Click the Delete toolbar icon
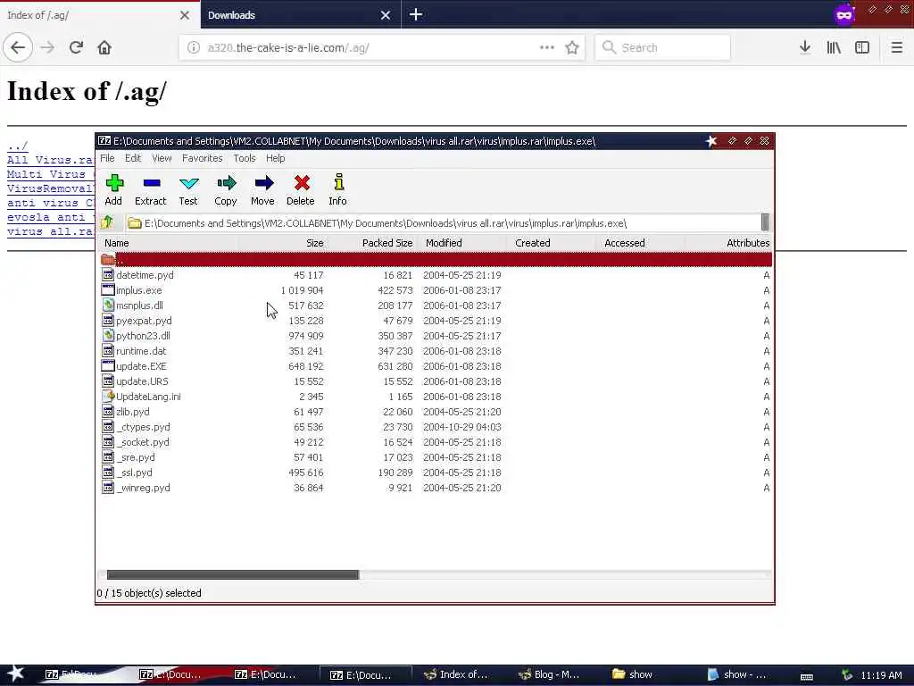Viewport: 914px width, 686px height. (x=302, y=183)
